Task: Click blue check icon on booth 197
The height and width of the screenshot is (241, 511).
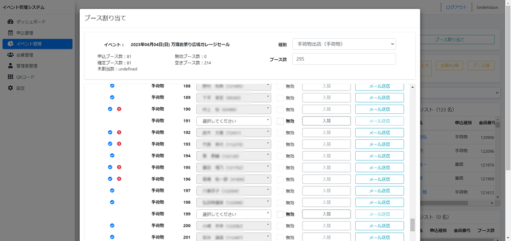Action: 112,190
